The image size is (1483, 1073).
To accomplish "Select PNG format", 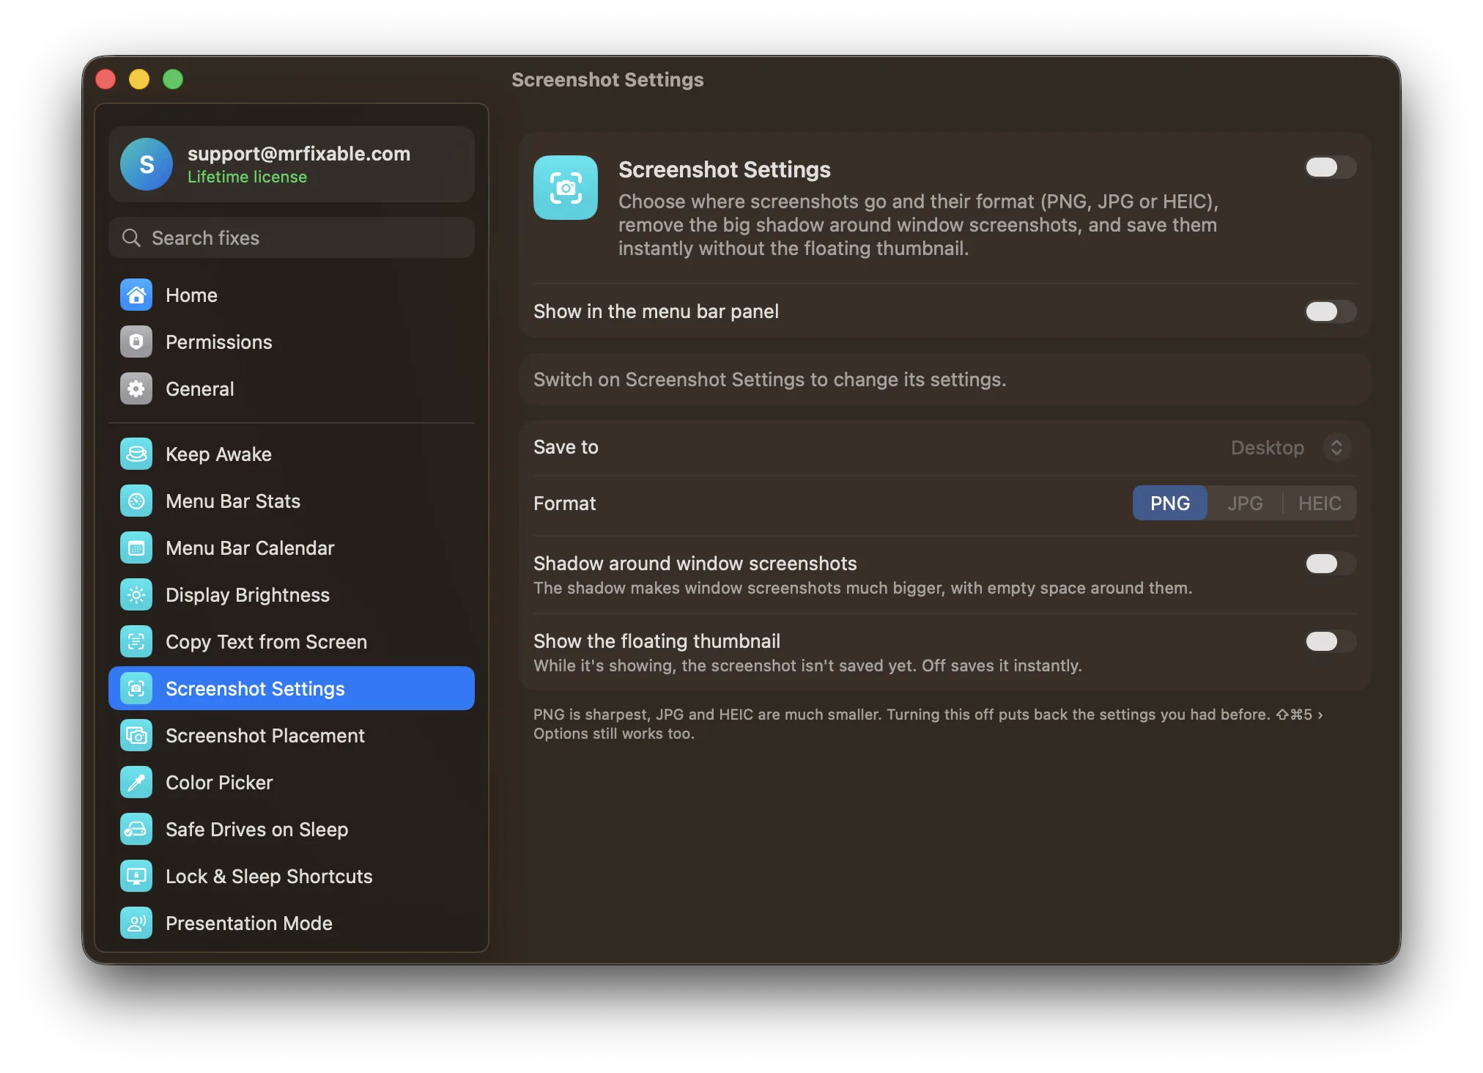I will click(x=1169, y=503).
